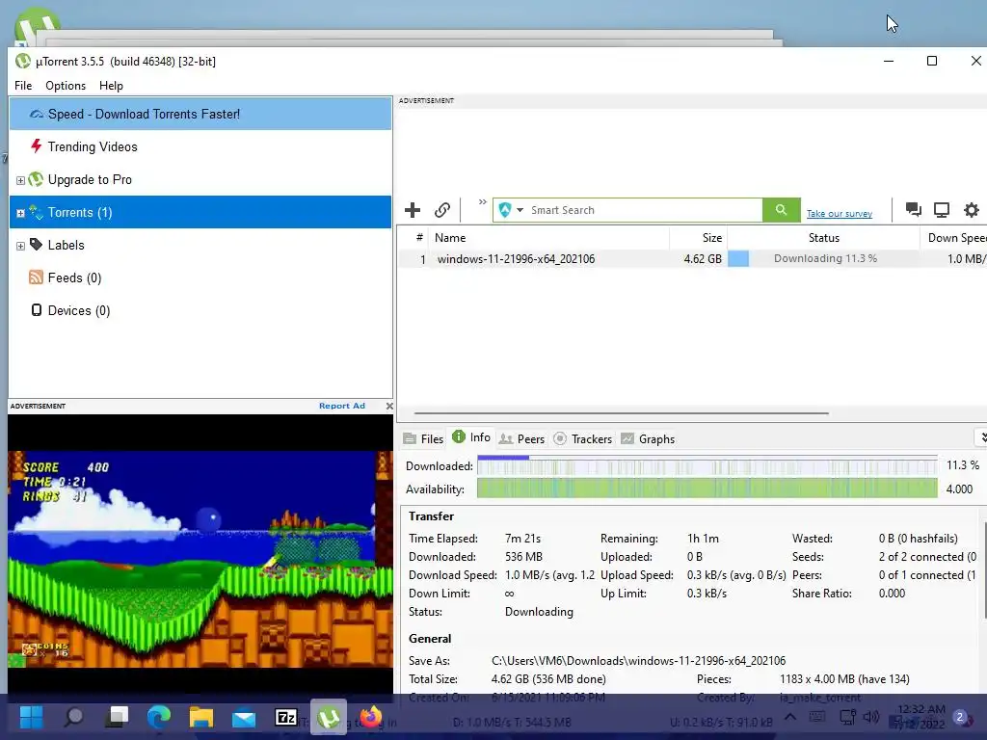
Task: Click the chat bubbles icon in toolbar
Action: [914, 209]
